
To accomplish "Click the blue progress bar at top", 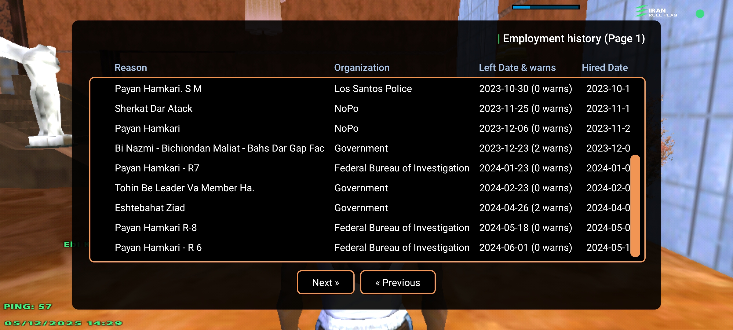I will tap(546, 7).
